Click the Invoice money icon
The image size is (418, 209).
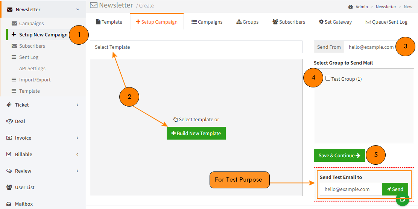[9, 138]
